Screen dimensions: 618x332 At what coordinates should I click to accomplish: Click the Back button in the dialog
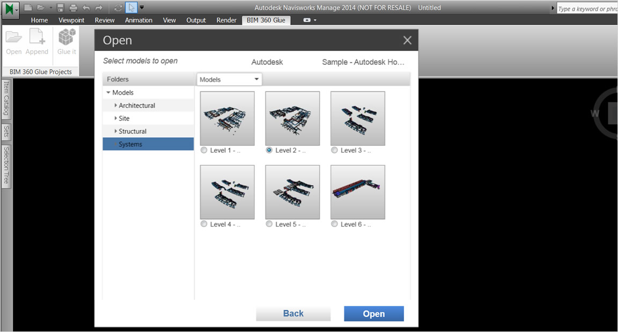pos(293,313)
